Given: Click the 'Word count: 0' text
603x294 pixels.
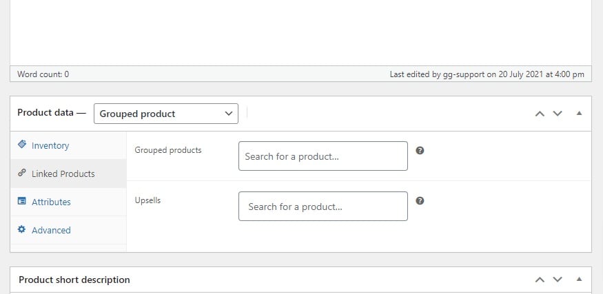Looking at the screenshot, I should pos(43,74).
